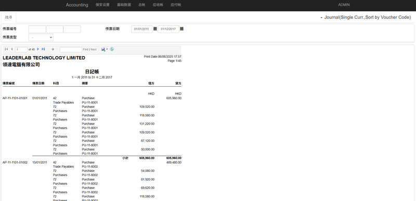416x201 pixels.
Task: Click the 借方 column header
Action: [151, 84]
